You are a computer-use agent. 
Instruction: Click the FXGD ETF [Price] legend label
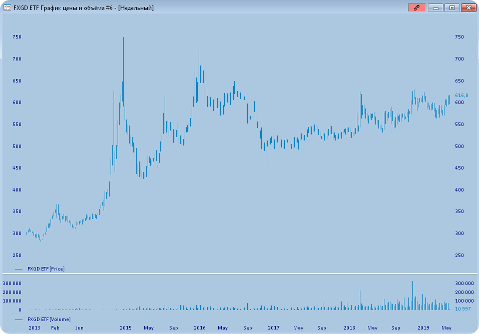[x=46, y=268]
